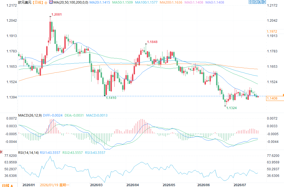Open MA(20,50,100,200,0,0) indicator settings

coord(71,2)
